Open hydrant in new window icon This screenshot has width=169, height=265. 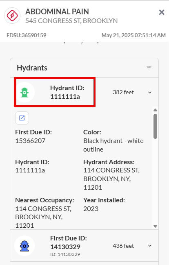[x=22, y=118]
